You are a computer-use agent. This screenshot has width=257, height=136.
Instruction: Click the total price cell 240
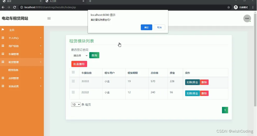pyautogui.click(x=158, y=94)
